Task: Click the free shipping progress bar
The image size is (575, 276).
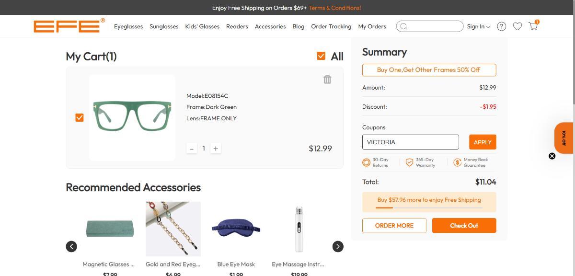Action: (429, 207)
